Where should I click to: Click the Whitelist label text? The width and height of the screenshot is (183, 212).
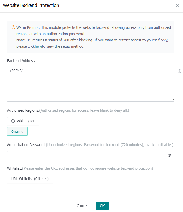point(15,168)
